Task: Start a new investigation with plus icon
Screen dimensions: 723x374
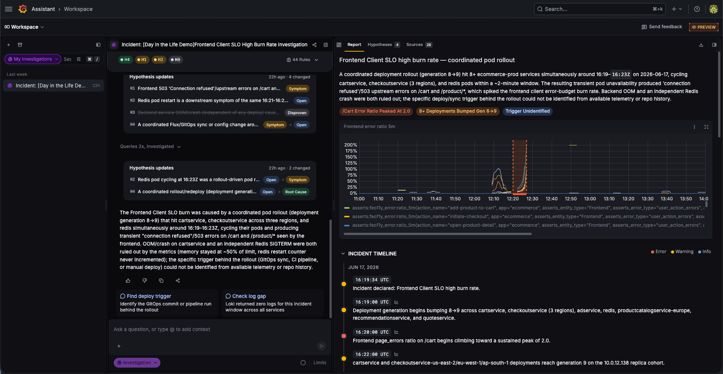Action: tap(9, 45)
